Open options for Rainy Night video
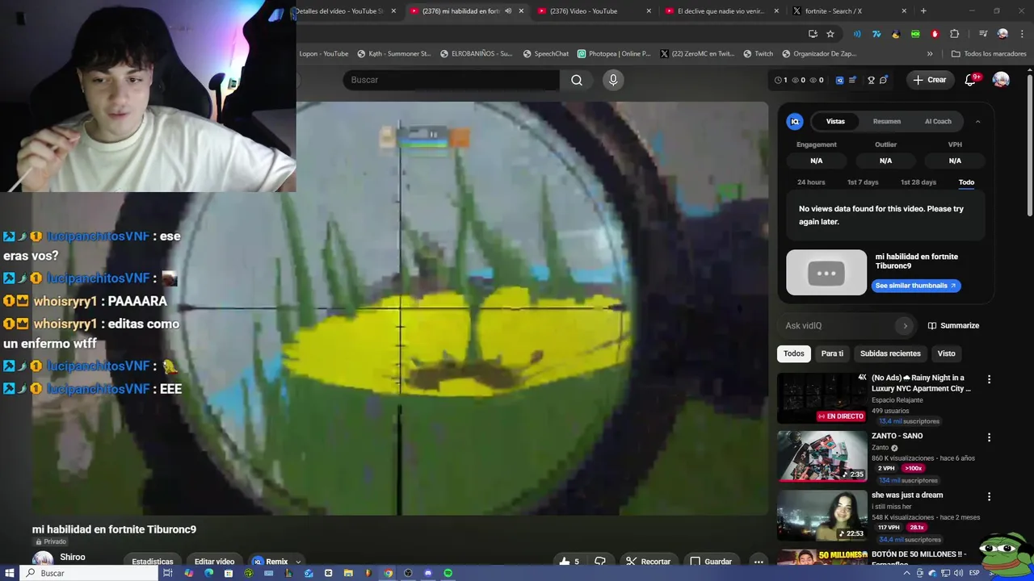The height and width of the screenshot is (581, 1034). click(x=989, y=379)
